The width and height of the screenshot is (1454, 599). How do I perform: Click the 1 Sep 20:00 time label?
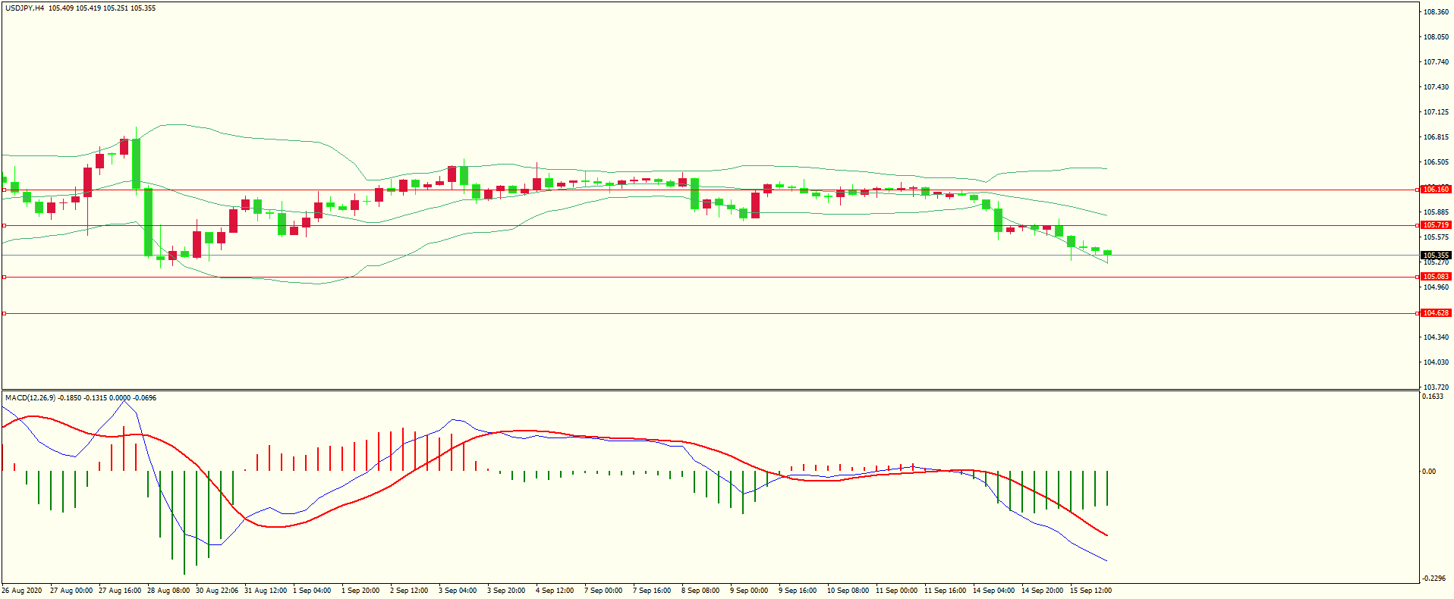[x=360, y=591]
